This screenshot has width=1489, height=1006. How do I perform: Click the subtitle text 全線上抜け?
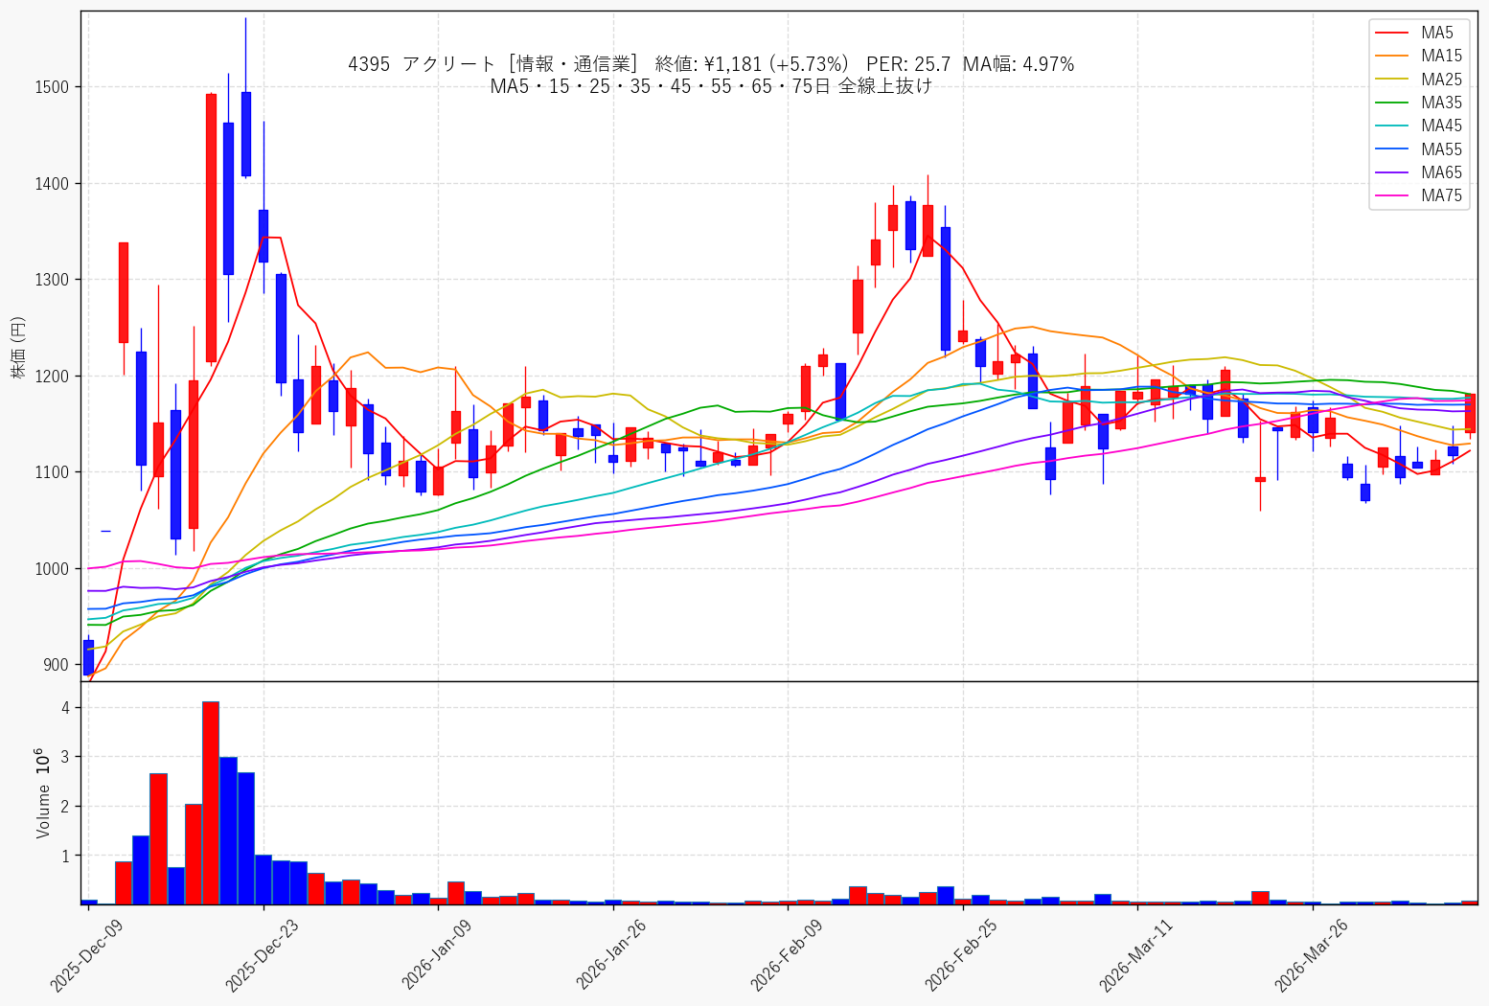click(x=885, y=86)
